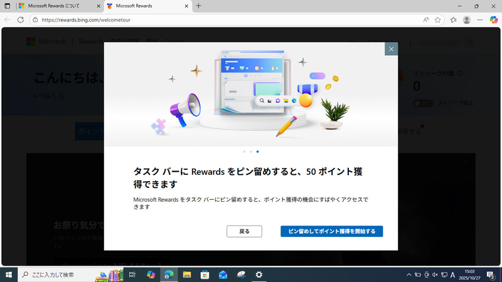Switch to Microsoft Rewards について tab
The image size is (502, 282).
(x=54, y=6)
